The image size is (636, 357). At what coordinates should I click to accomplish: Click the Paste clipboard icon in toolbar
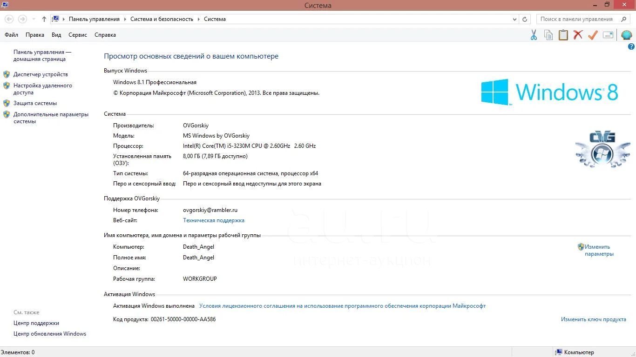point(563,35)
